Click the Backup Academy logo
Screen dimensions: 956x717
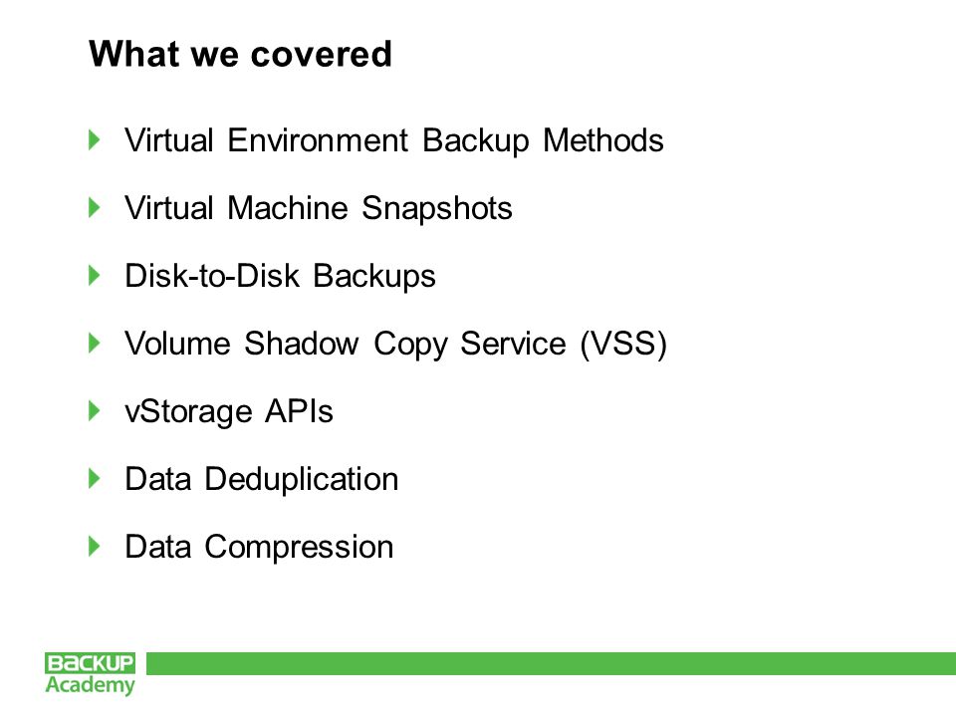point(90,674)
